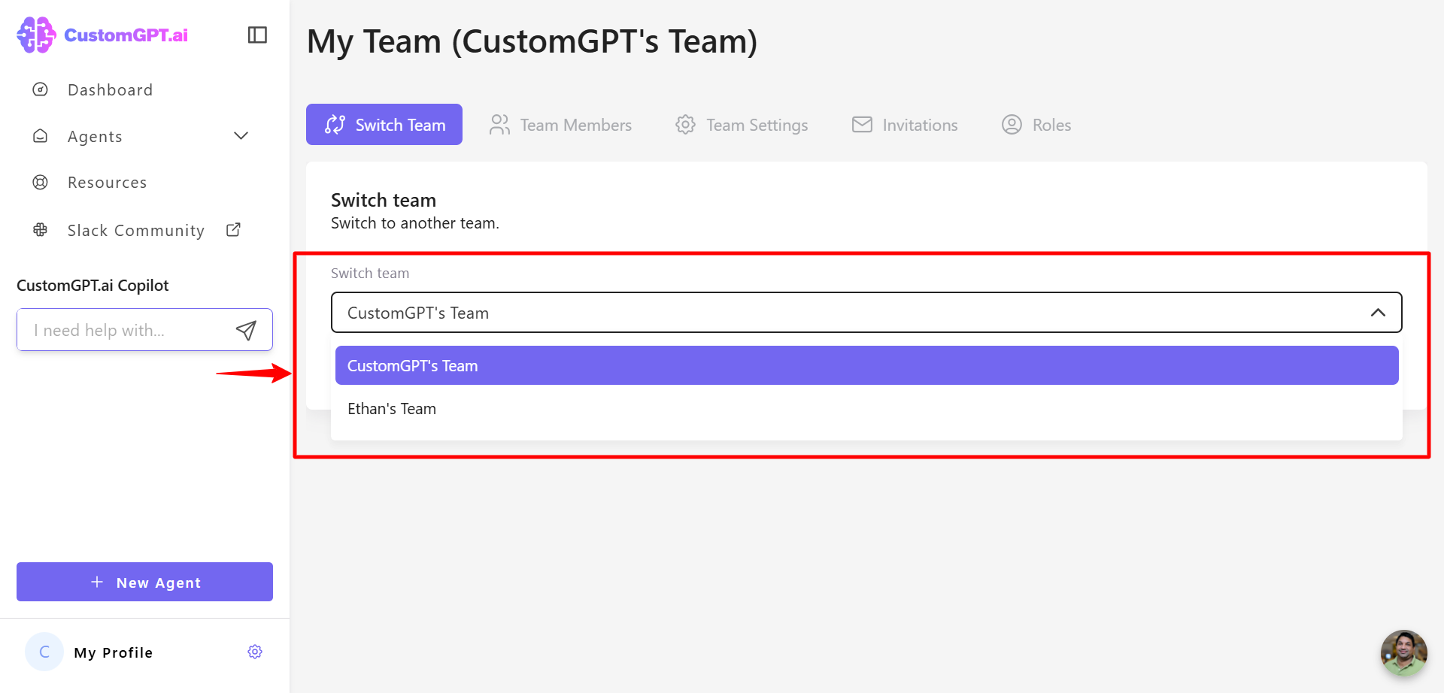Open profile settings gear icon

coord(255,652)
